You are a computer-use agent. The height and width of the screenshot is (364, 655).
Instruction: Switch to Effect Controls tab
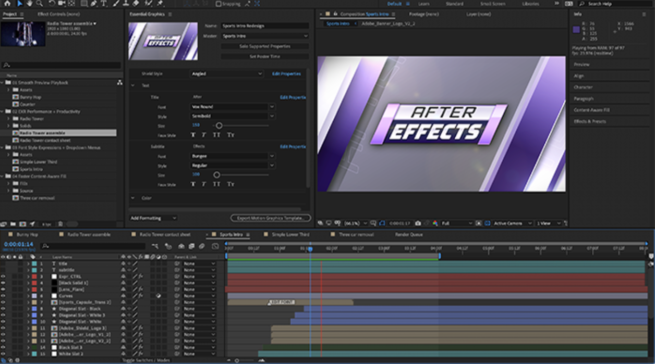tap(59, 14)
